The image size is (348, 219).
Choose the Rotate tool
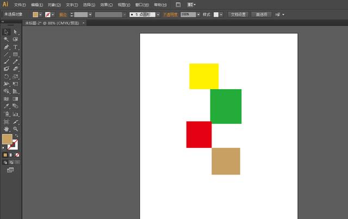click(x=6, y=77)
